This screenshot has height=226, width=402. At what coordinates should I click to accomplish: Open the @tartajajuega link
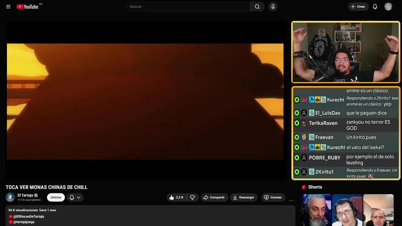pos(24,222)
